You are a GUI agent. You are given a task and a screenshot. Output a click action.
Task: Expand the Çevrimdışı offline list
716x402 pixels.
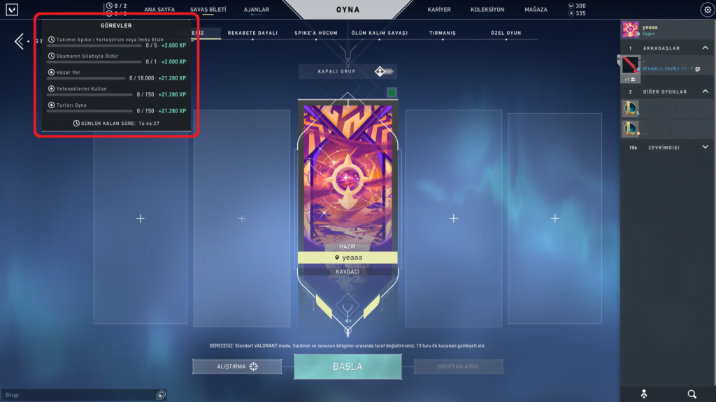[705, 147]
